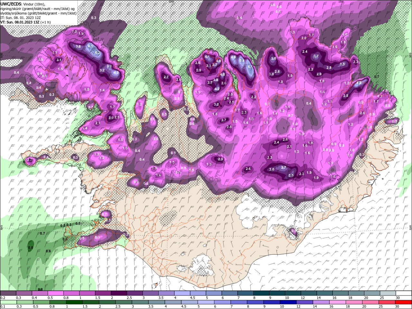This screenshot has width=412, height=309.
Task: Click the 30 label in the purple legend row
Action: click(x=398, y=298)
